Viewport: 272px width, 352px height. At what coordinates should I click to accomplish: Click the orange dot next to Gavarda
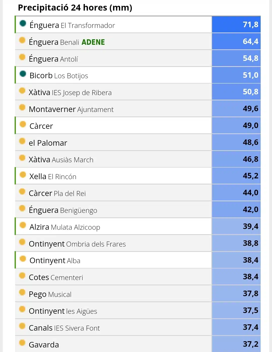click(x=22, y=343)
